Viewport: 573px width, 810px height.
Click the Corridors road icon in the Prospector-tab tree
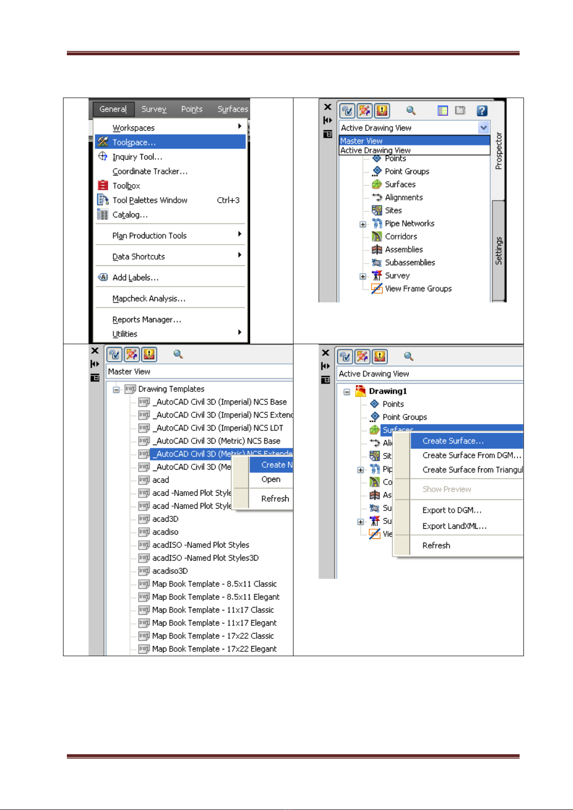coord(377,236)
